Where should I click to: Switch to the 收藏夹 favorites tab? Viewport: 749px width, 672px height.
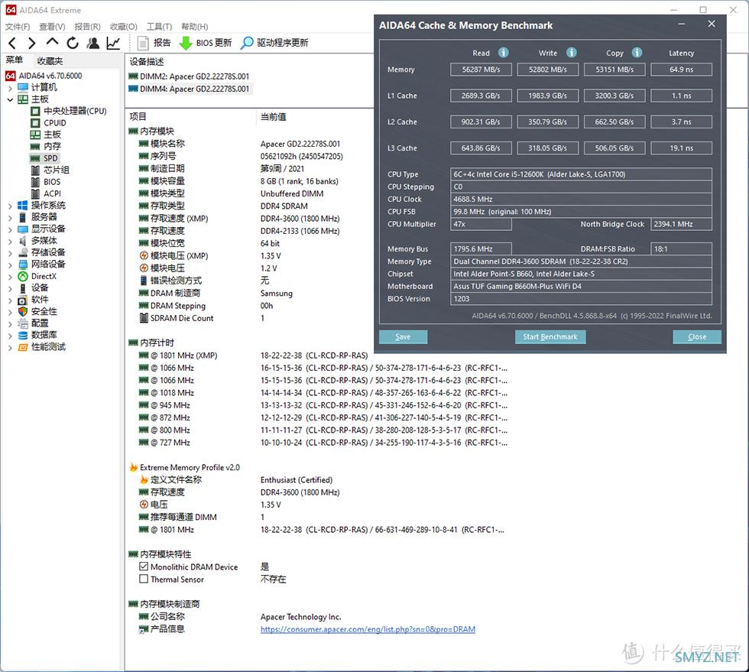coord(50,61)
